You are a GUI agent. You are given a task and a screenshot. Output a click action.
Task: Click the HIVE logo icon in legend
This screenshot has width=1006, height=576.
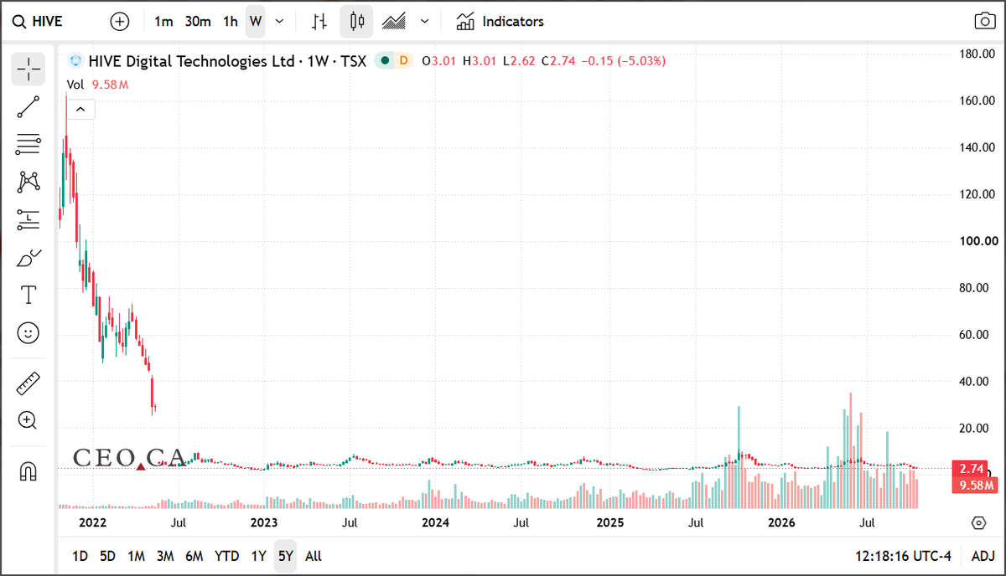(75, 61)
